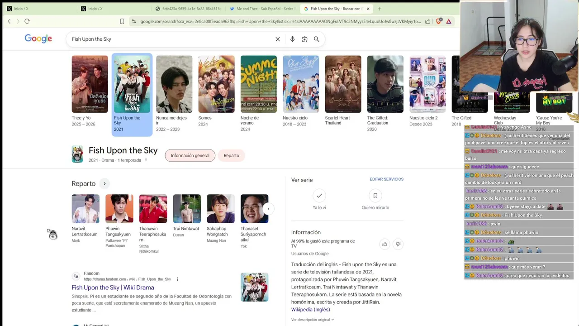Image resolution: width=579 pixels, height=326 pixels.
Task: Click the Fandom breadcrumb URL text
Action: click(x=127, y=279)
